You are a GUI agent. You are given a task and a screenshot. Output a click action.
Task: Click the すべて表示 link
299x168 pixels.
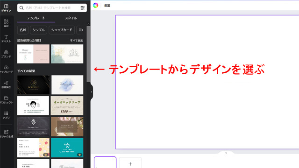(77, 41)
